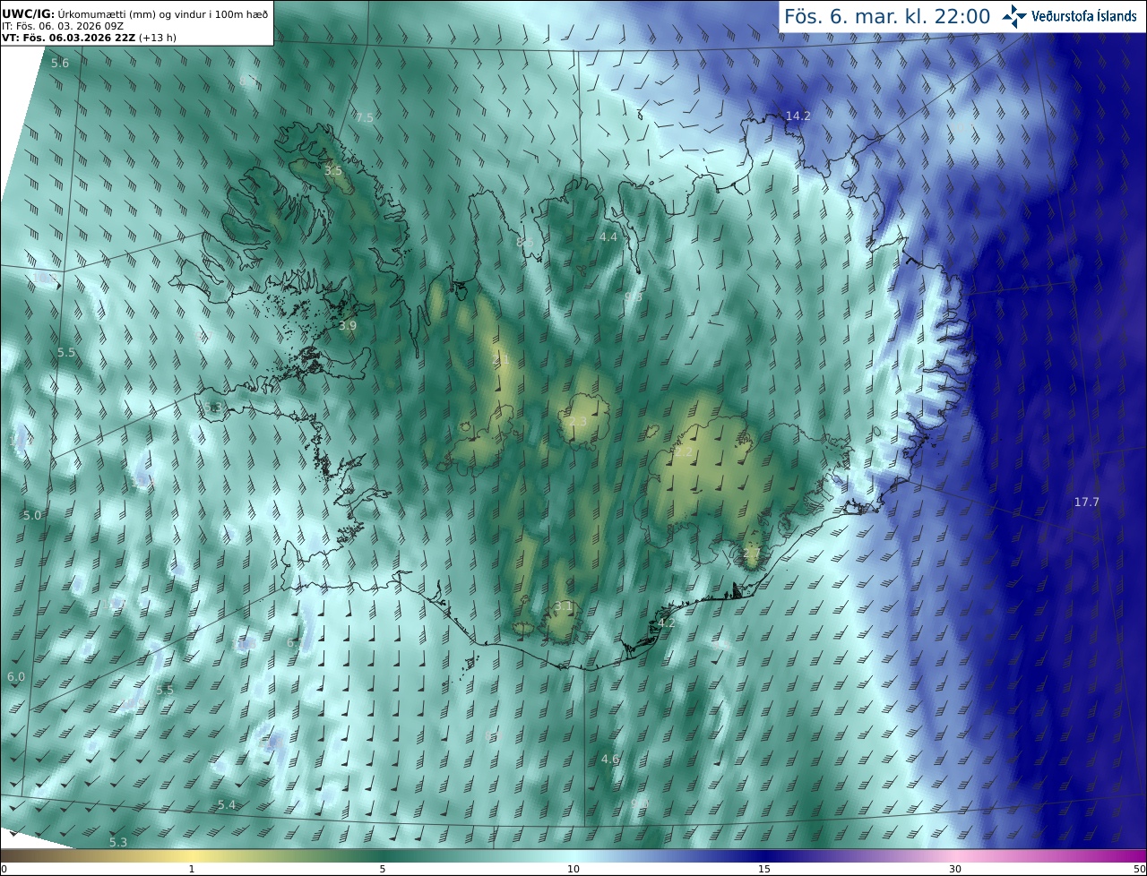
Task: Click the 5.4 value on the map
Action: pyautogui.click(x=227, y=804)
